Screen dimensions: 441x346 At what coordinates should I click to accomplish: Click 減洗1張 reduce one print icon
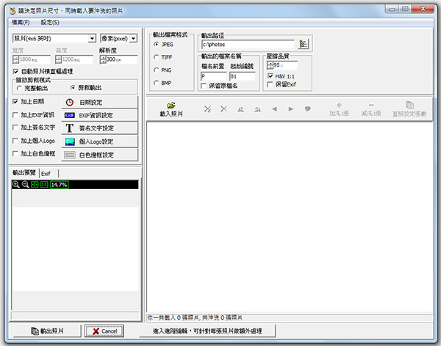(371, 109)
